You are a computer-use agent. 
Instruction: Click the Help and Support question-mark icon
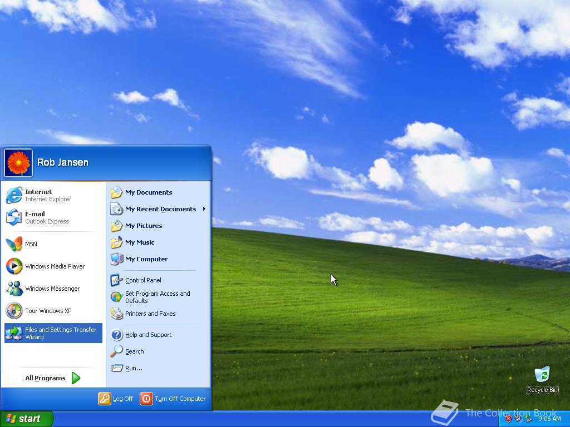coord(117,335)
